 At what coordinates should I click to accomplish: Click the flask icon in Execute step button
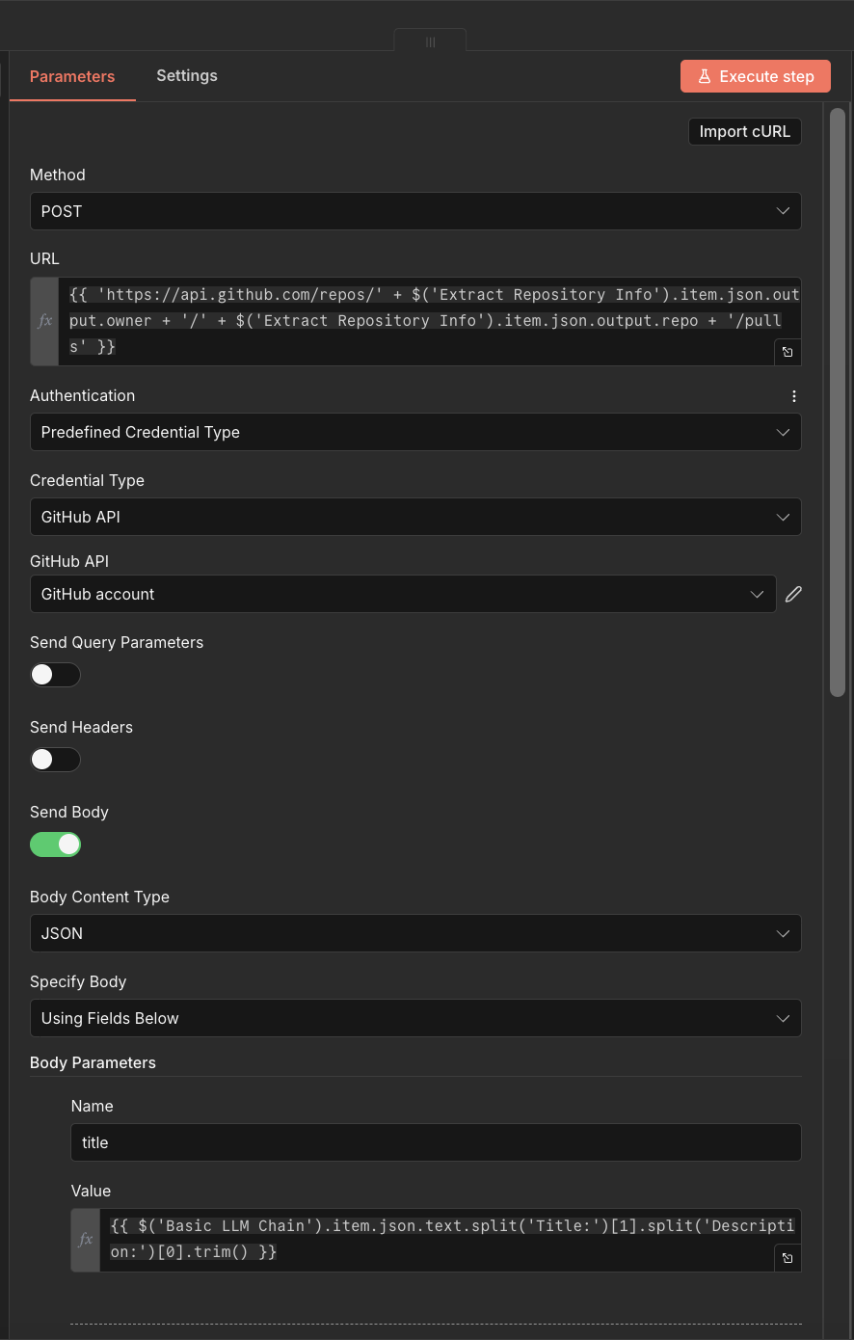pyautogui.click(x=706, y=75)
